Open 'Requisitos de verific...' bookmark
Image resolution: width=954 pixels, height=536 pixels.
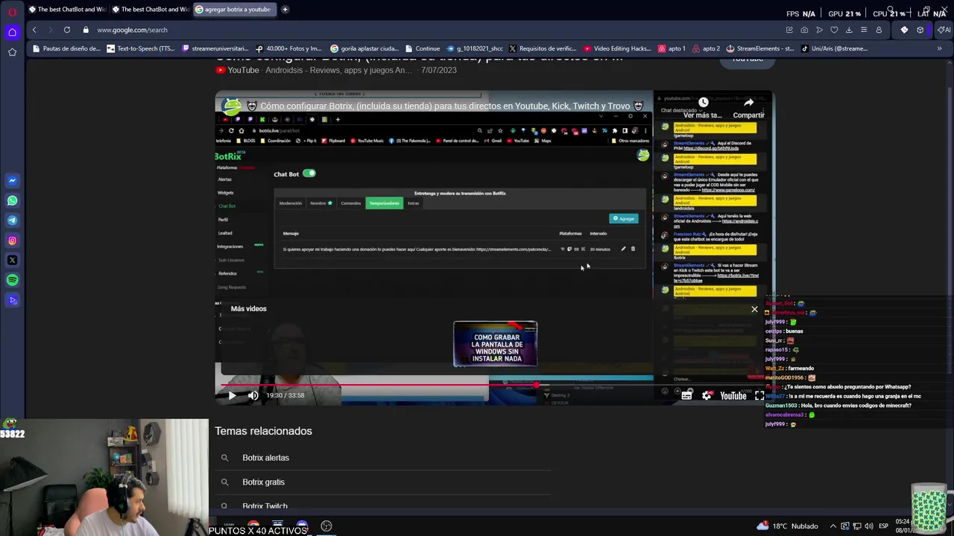coord(543,48)
